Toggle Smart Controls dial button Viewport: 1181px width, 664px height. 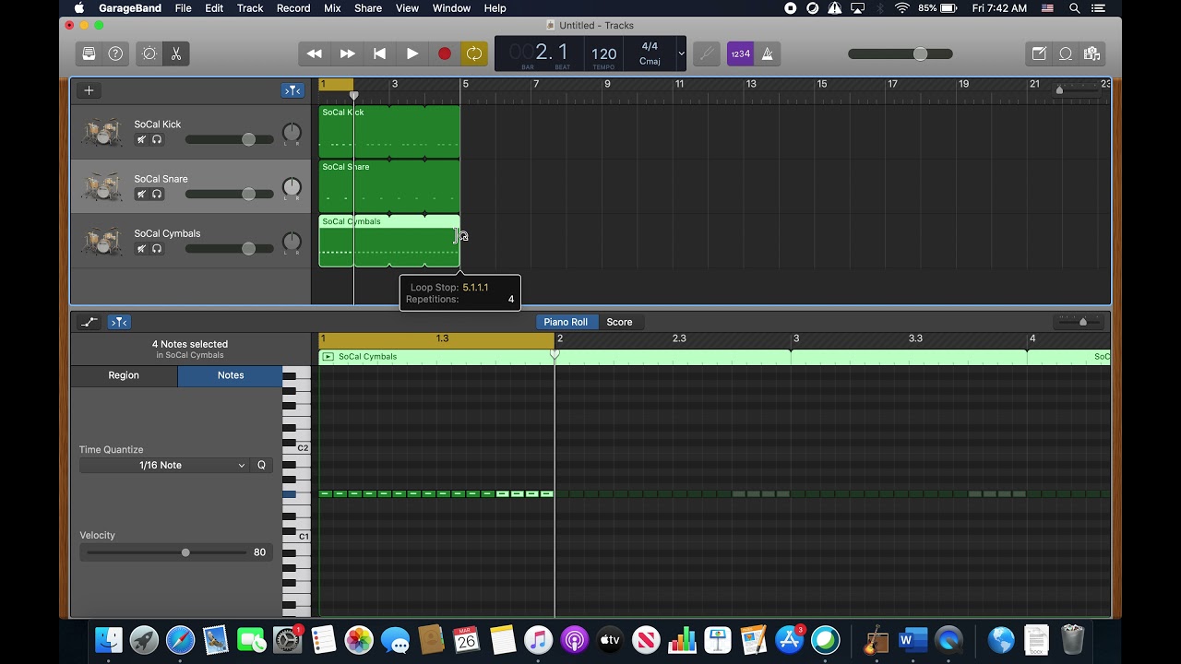coord(149,53)
